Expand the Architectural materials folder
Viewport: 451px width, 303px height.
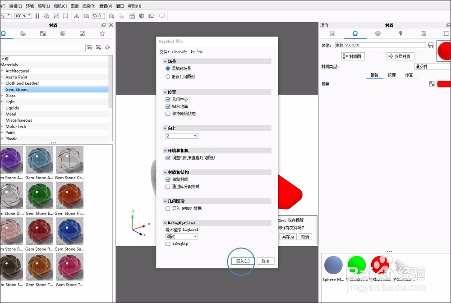2,71
